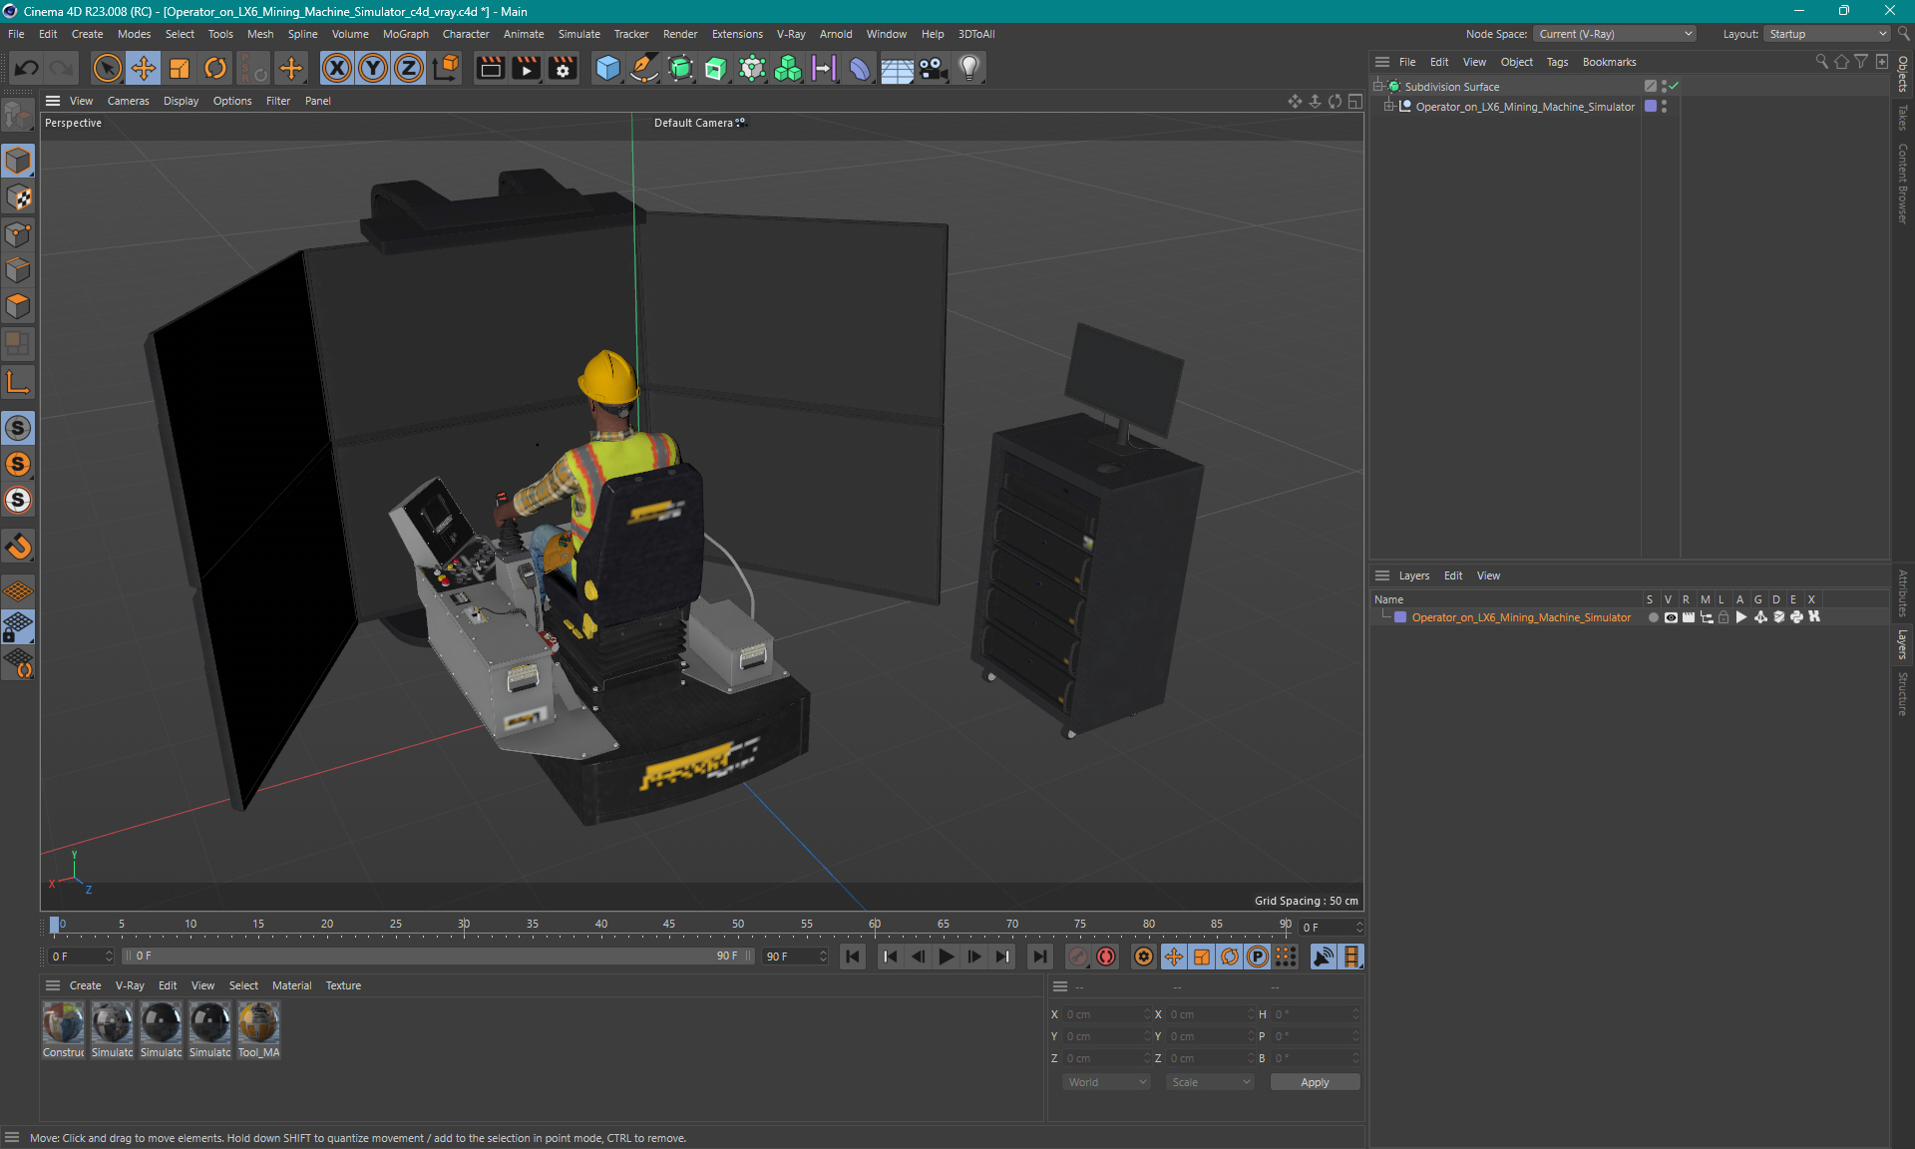This screenshot has width=1915, height=1149.
Task: Add a Camera object
Action: (x=933, y=68)
